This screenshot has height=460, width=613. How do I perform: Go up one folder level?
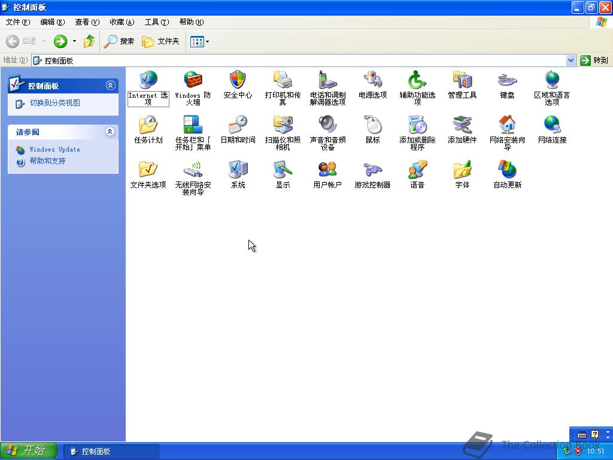[89, 41]
